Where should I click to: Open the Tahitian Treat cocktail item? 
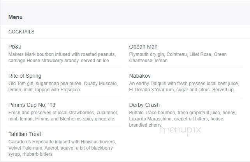point(25,134)
